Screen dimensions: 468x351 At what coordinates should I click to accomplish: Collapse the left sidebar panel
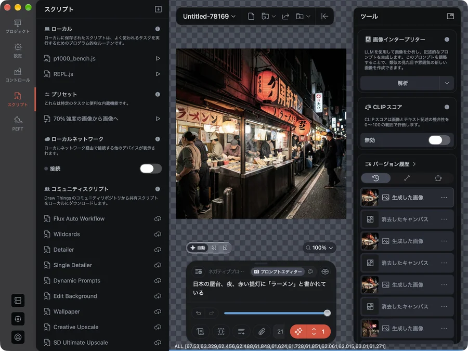pyautogui.click(x=324, y=17)
